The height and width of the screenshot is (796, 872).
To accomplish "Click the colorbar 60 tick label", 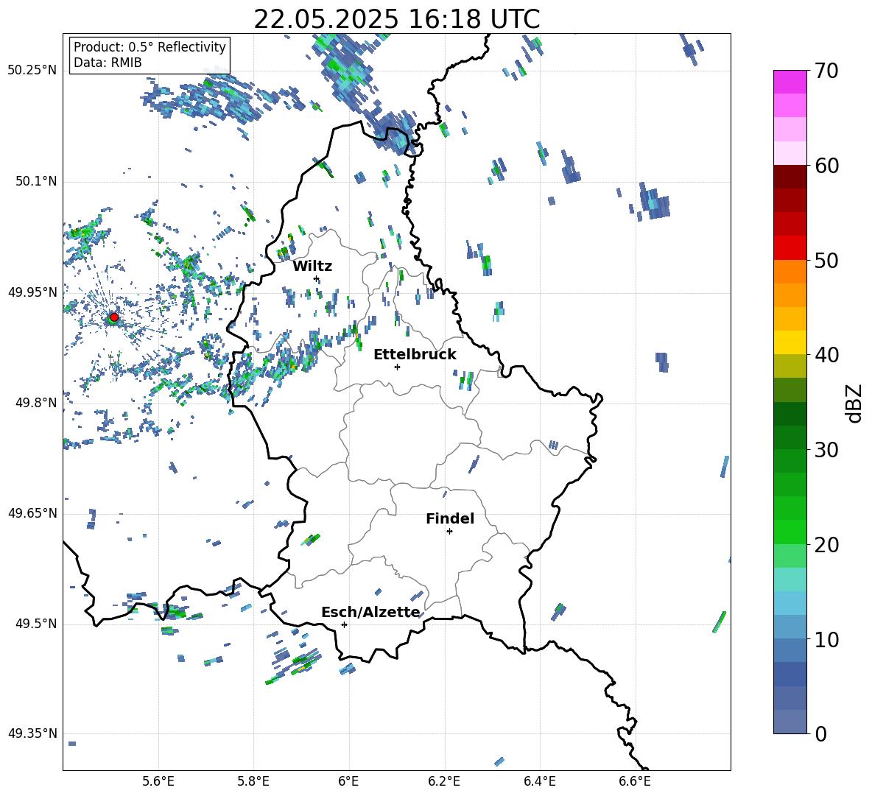I will (827, 166).
